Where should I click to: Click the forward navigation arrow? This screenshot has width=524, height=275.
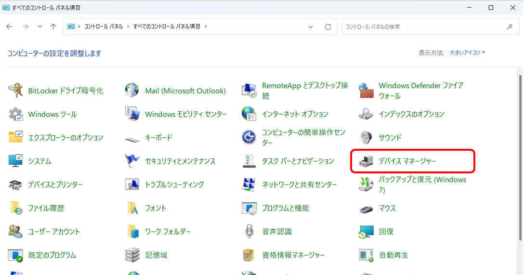coord(26,26)
